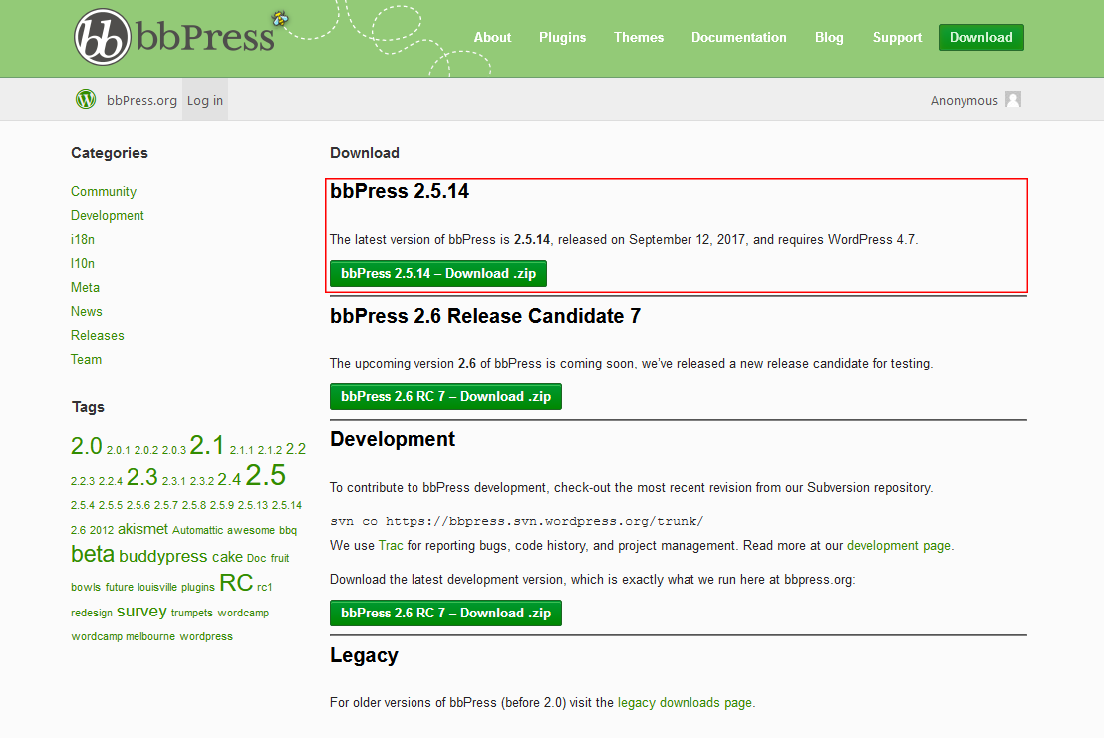Select the louisville tag
This screenshot has width=1104, height=738.
tap(157, 587)
